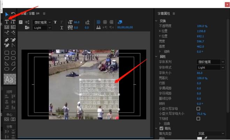Image resolution: width=230 pixels, height=140 pixels.
Task: Select the Rounded Corner Rectangle tool
Action: pos(13,52)
